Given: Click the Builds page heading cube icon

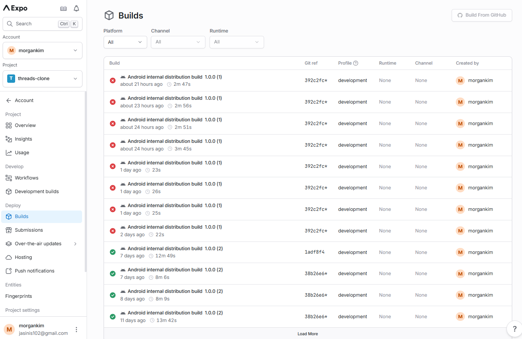Looking at the screenshot, I should 109,15.
